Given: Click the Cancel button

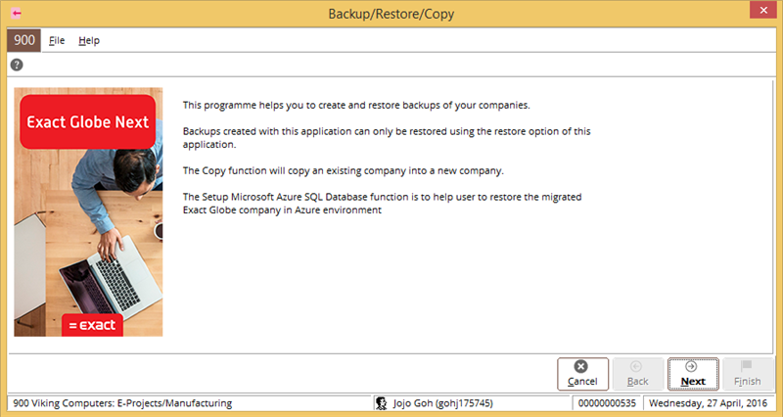Looking at the screenshot, I should pos(582,373).
